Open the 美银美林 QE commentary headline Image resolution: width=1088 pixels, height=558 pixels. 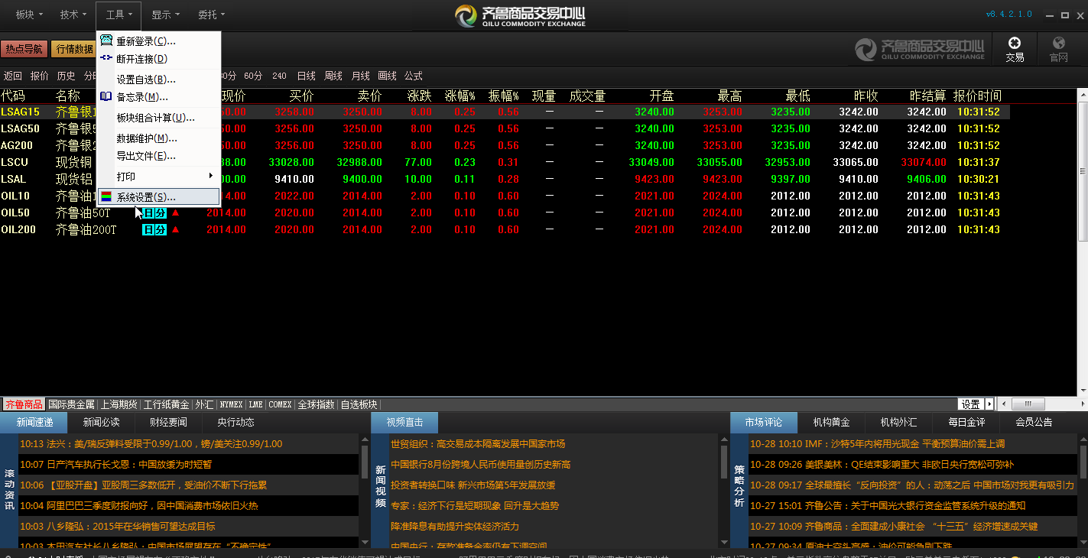(882, 464)
